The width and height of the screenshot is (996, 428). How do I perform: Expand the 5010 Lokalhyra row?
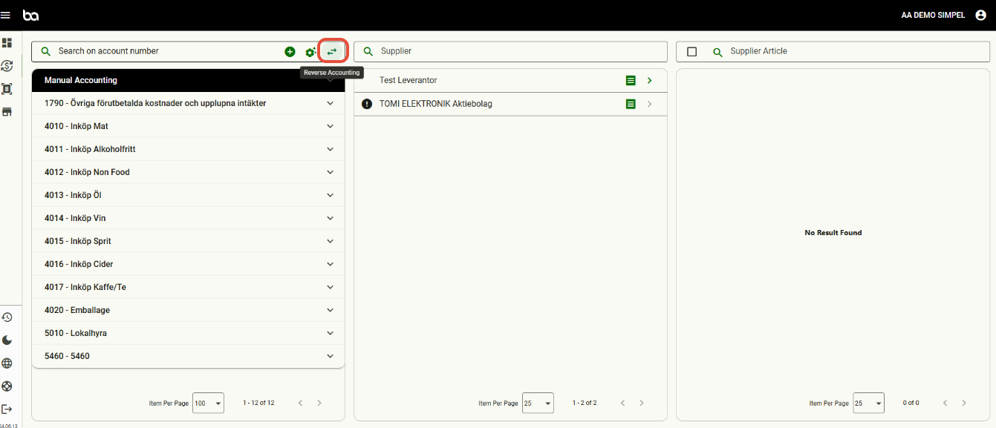pos(331,333)
